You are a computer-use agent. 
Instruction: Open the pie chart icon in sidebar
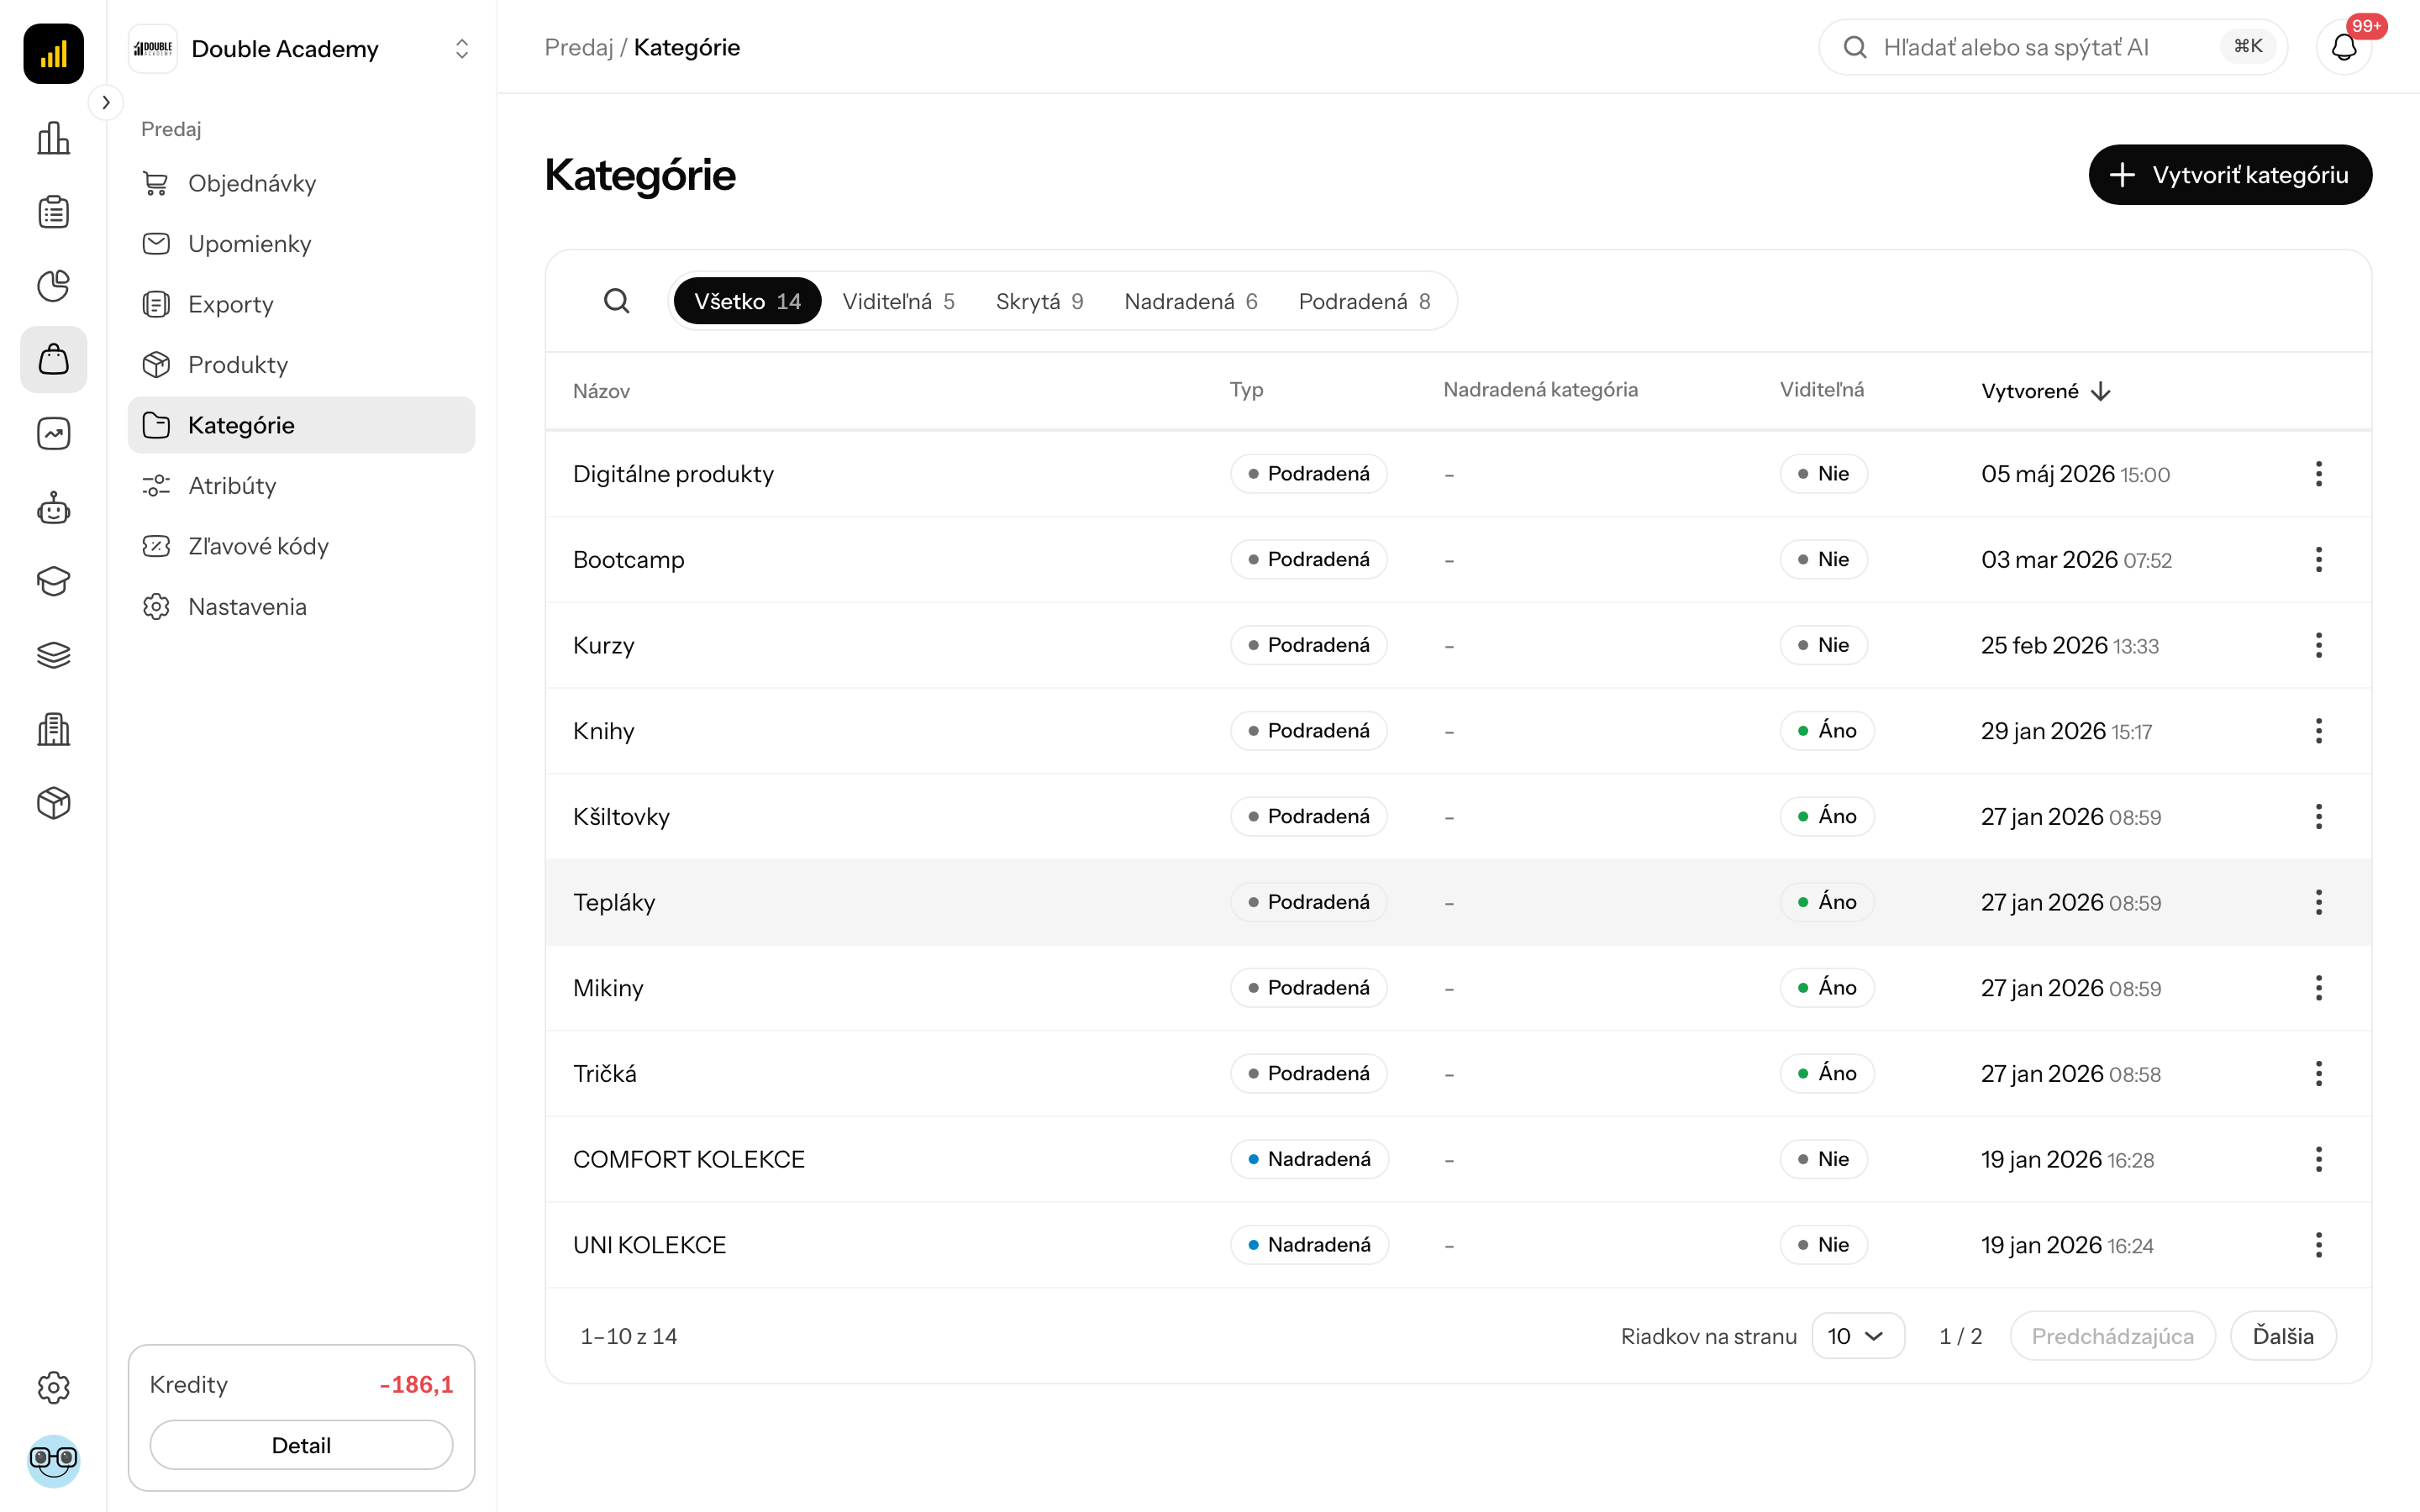[x=53, y=286]
